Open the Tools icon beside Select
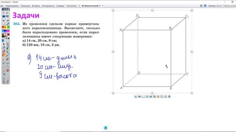The height and width of the screenshot is (132, 236). [7, 44]
